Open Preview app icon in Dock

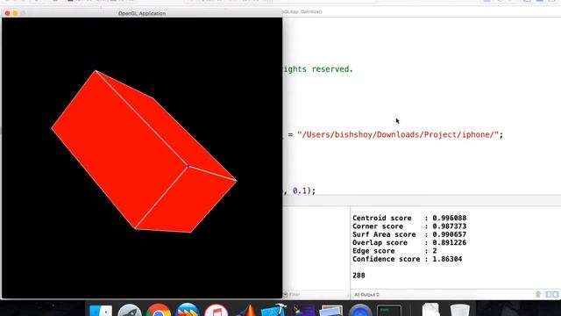[331, 311]
